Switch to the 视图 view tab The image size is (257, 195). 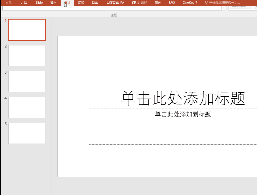tap(172, 3)
